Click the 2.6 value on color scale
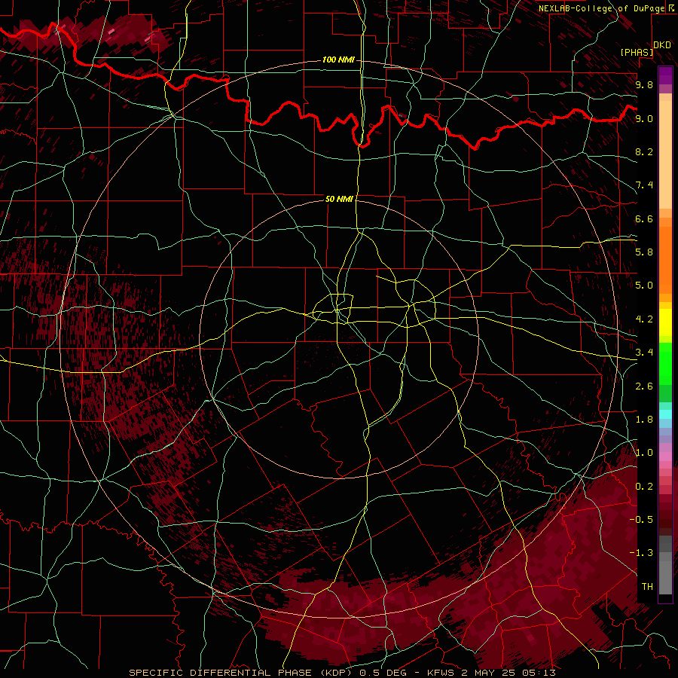 coord(644,386)
